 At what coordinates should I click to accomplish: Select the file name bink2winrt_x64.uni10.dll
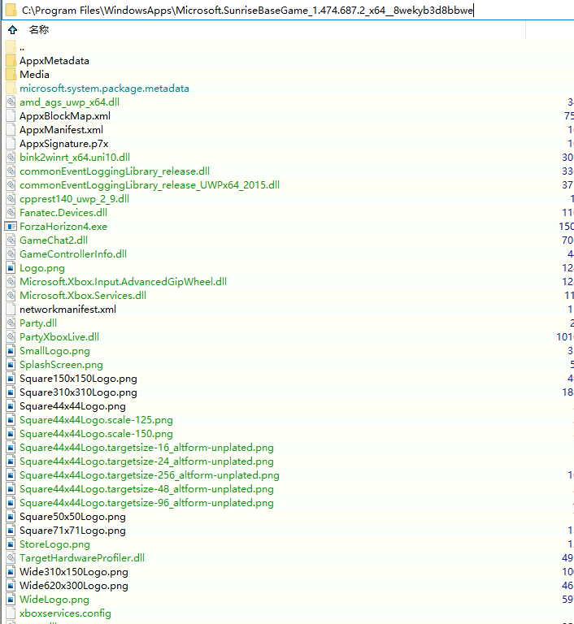tap(75, 158)
